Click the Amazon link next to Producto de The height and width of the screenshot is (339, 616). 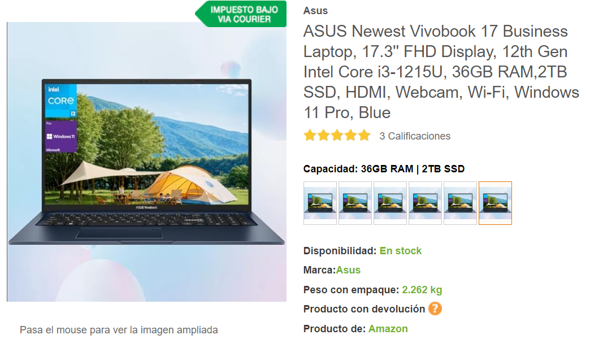coord(388,329)
